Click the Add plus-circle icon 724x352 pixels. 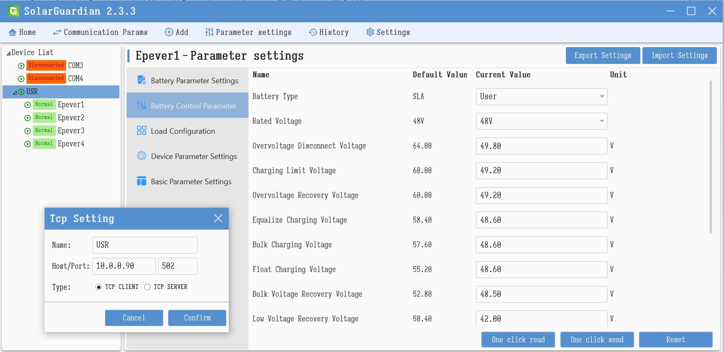tap(169, 32)
